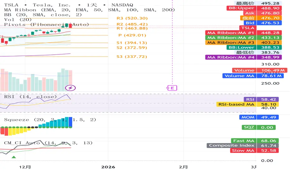The height and width of the screenshot is (171, 290).
Task: Click the Volume MA 78.61 M label
Action: [253, 76]
